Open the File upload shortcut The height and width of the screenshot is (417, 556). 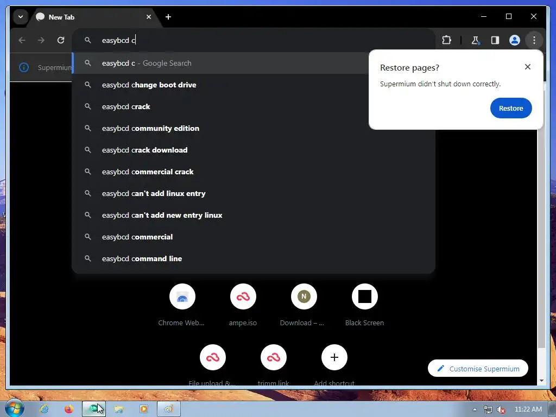pos(212,364)
